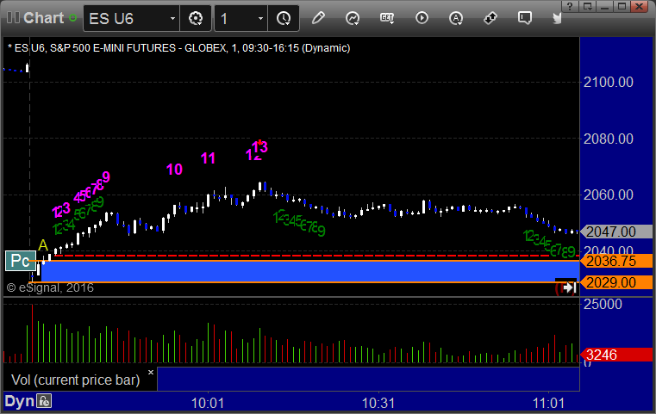The width and height of the screenshot is (656, 414).
Task: Open the symbol settings gear menu
Action: [x=196, y=18]
